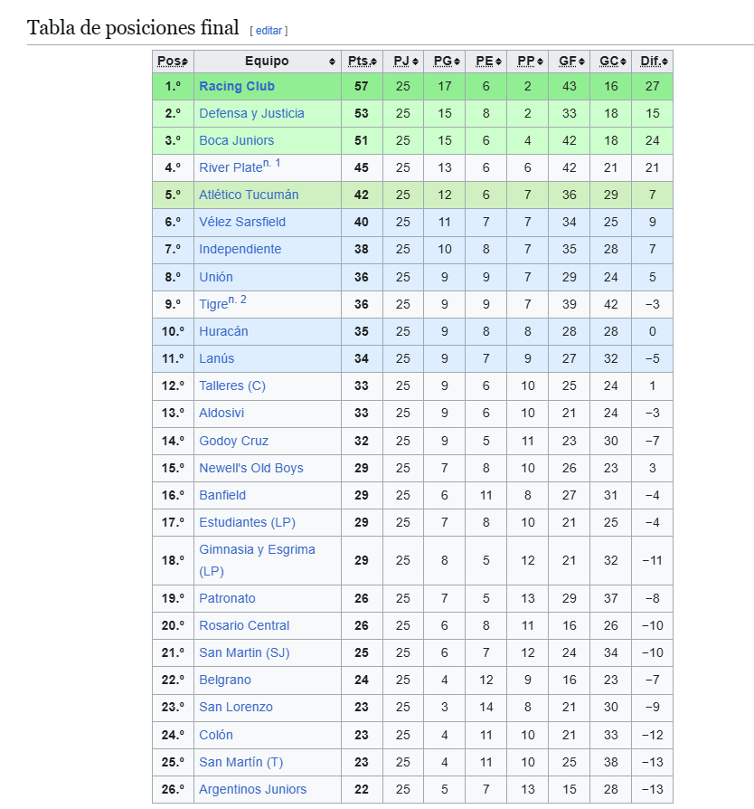
Task: Click the Dif. header abbreviation
Action: pyautogui.click(x=650, y=61)
